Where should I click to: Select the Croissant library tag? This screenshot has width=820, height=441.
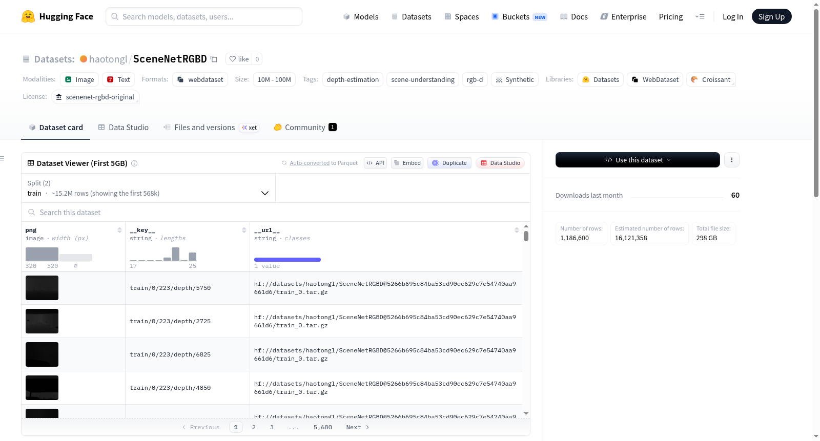coord(711,79)
